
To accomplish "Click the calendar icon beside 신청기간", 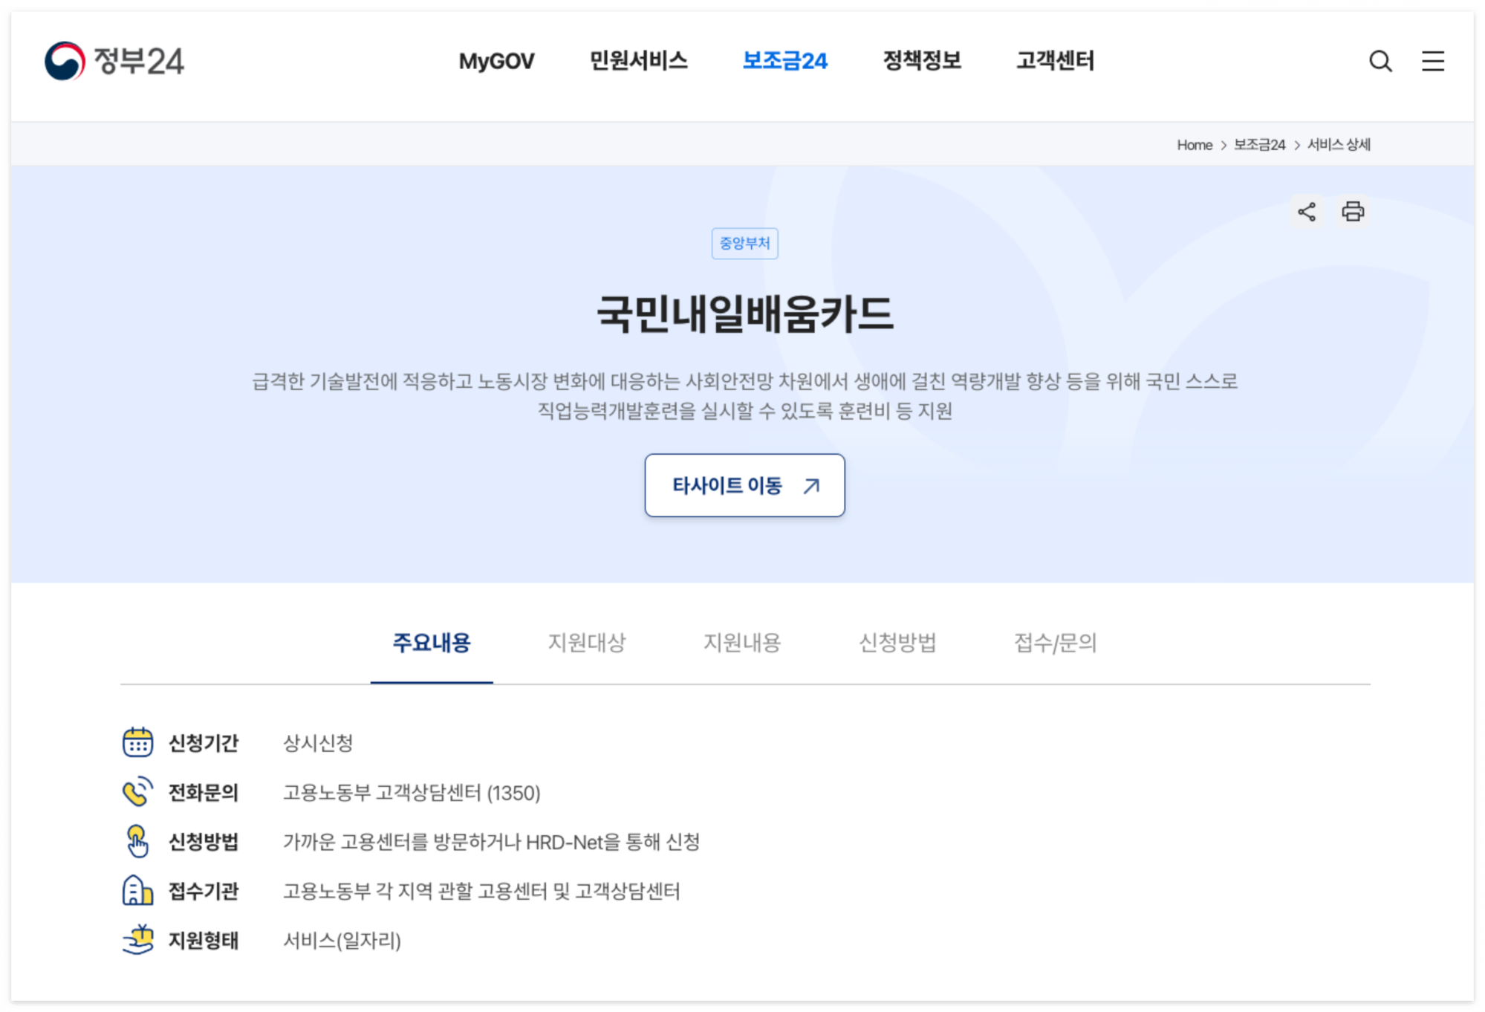I will [137, 742].
